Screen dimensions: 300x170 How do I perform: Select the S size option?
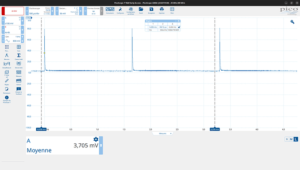click(x=287, y=139)
